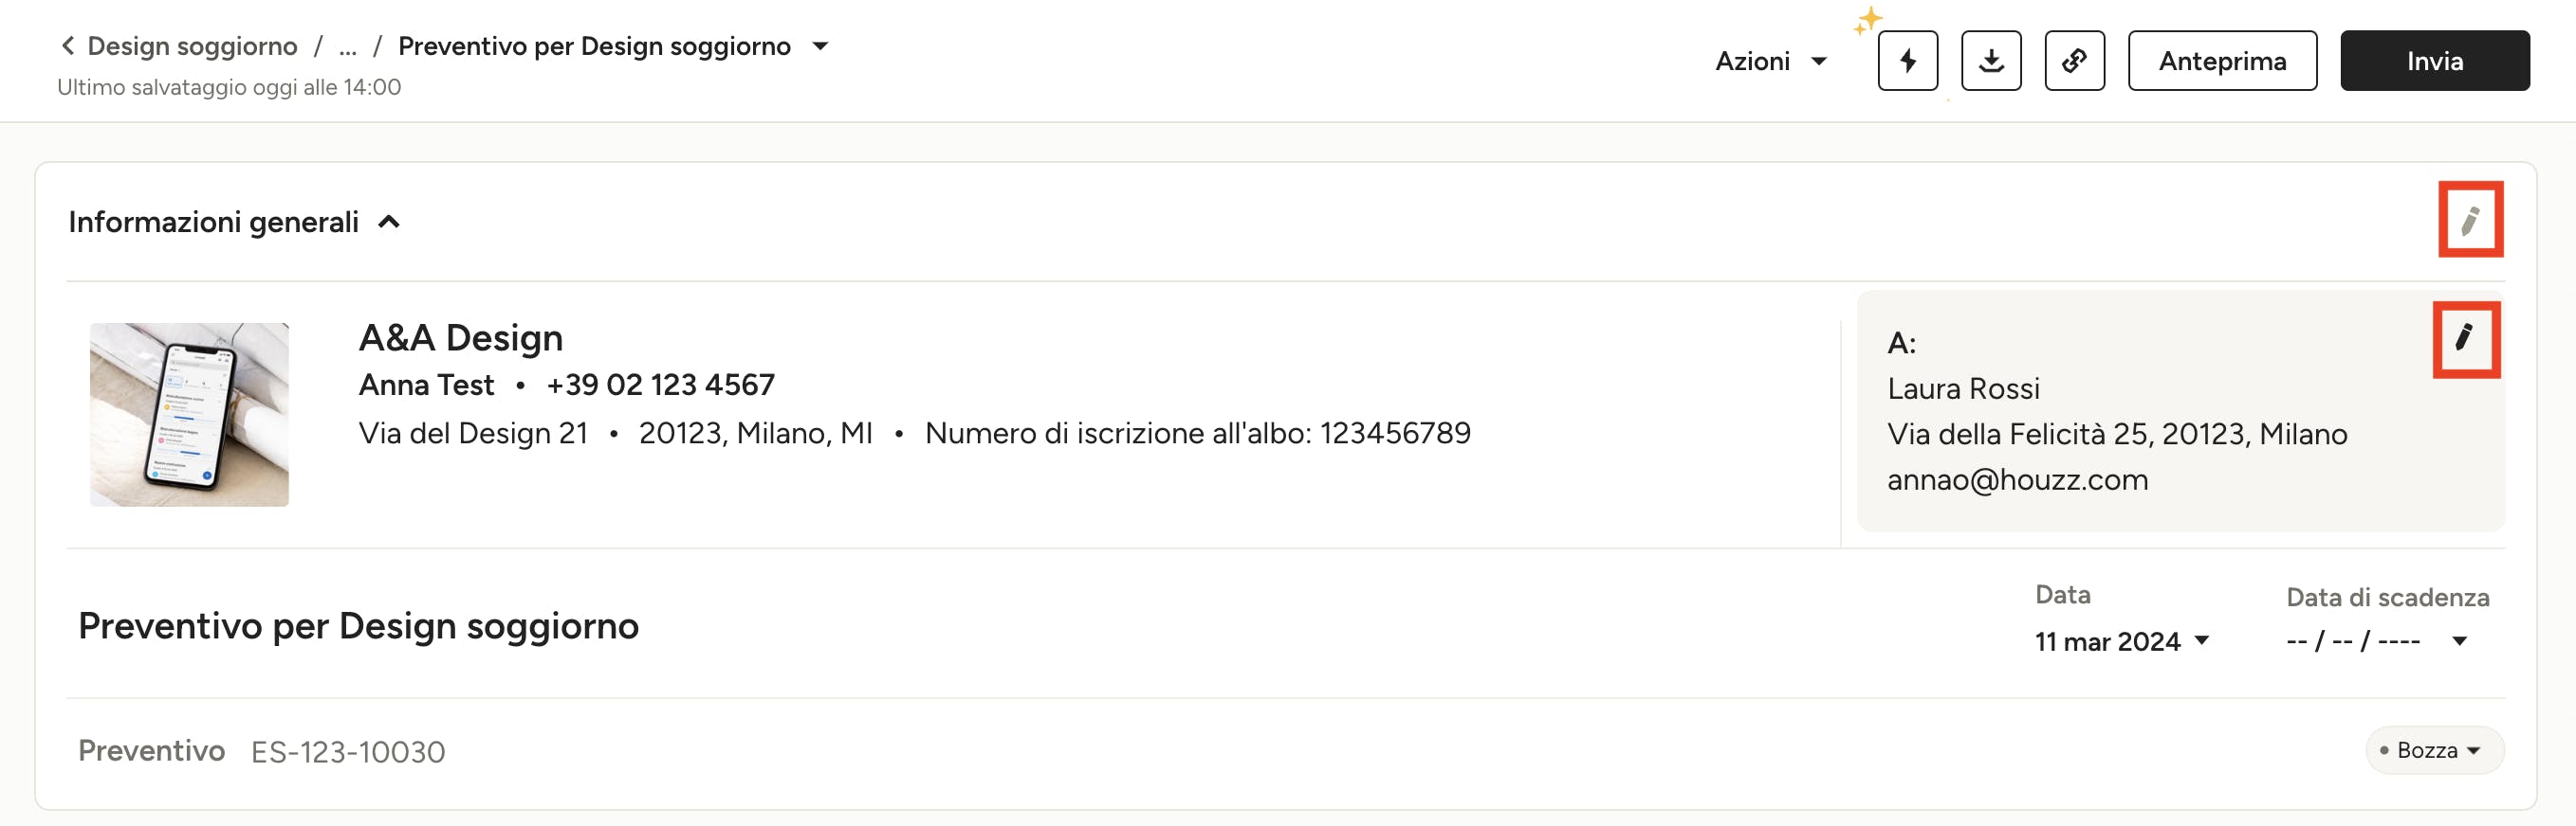Go back using the left chevron icon

pyautogui.click(x=68, y=46)
